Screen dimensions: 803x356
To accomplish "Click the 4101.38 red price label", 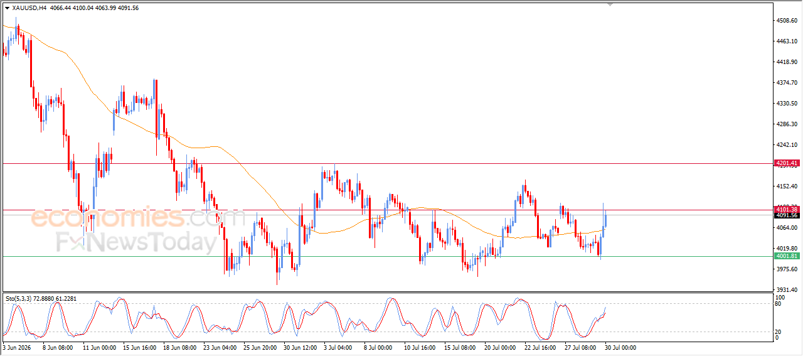I will click(x=787, y=209).
